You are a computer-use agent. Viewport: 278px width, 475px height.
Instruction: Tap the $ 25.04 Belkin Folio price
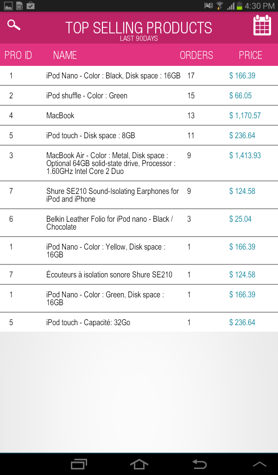[x=240, y=219]
